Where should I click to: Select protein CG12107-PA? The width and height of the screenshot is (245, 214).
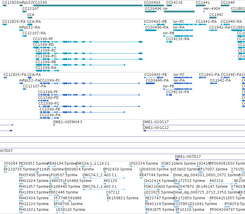coord(24,89)
